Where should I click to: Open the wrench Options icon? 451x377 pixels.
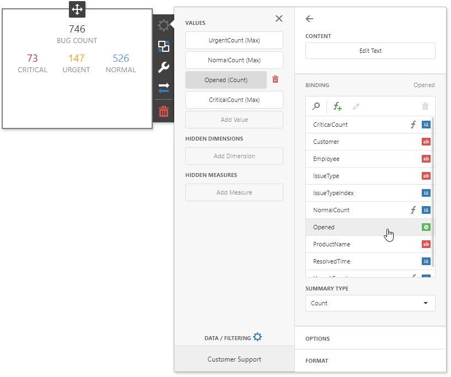pos(164,67)
